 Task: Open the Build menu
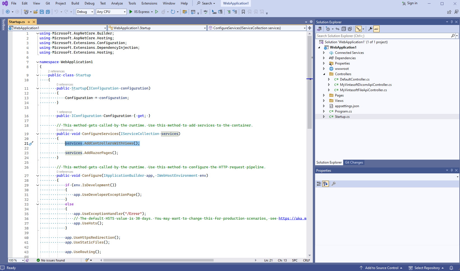click(x=75, y=3)
